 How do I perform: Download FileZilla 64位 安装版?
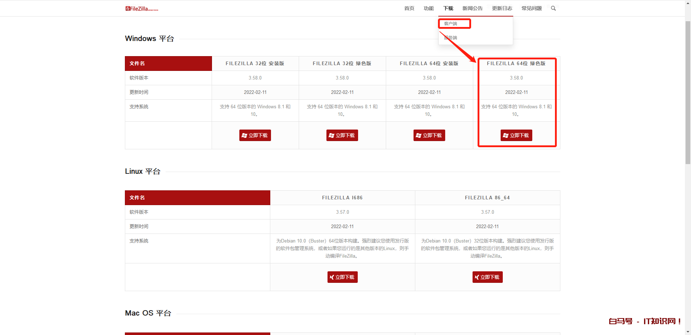pyautogui.click(x=429, y=135)
